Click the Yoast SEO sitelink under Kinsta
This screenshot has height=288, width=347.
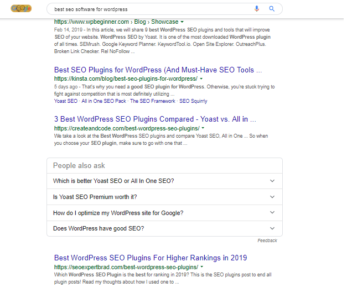66,101
